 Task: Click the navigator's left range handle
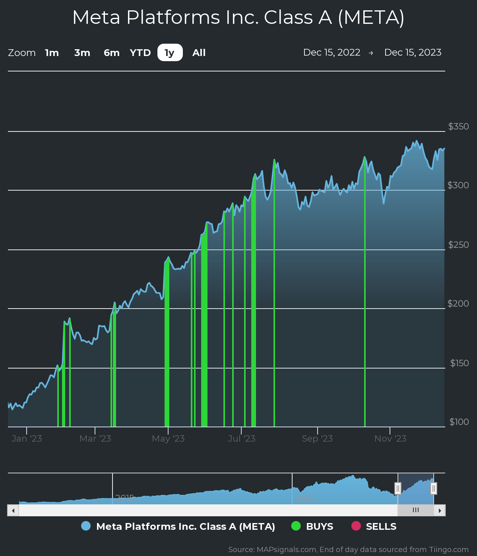click(x=398, y=488)
